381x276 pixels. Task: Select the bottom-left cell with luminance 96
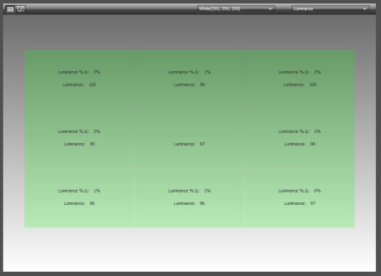tap(79, 198)
